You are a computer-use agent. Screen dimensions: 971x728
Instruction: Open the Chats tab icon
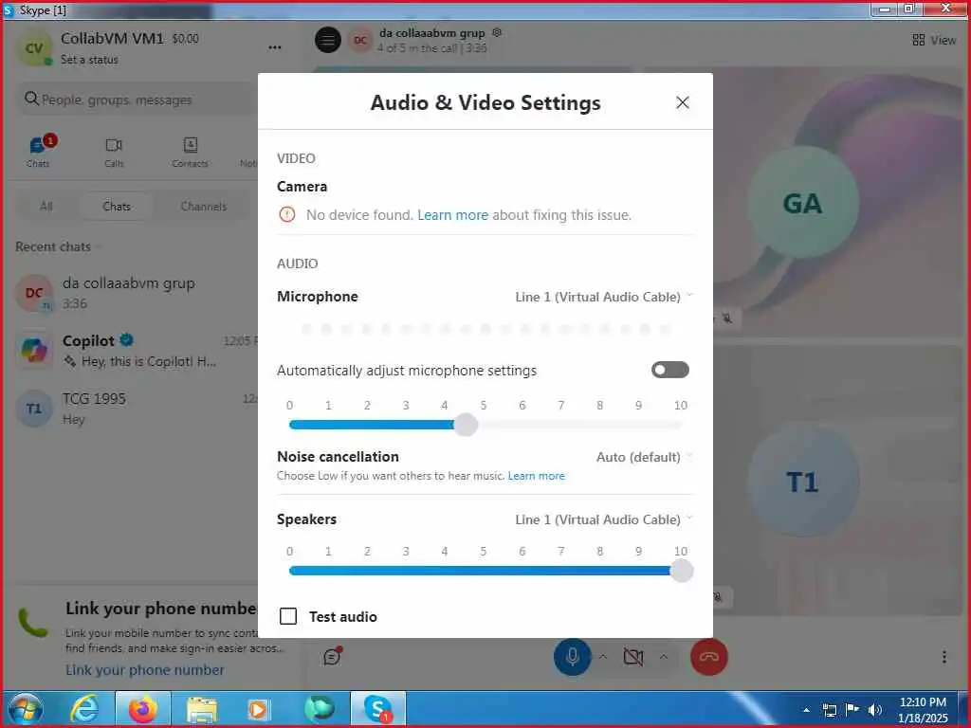pos(38,151)
